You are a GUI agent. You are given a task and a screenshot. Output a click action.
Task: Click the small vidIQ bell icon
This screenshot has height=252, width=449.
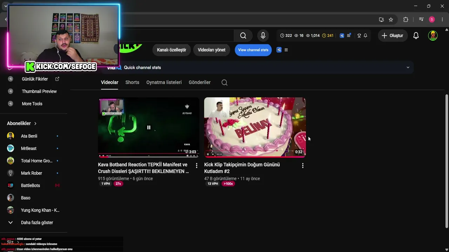point(365,36)
